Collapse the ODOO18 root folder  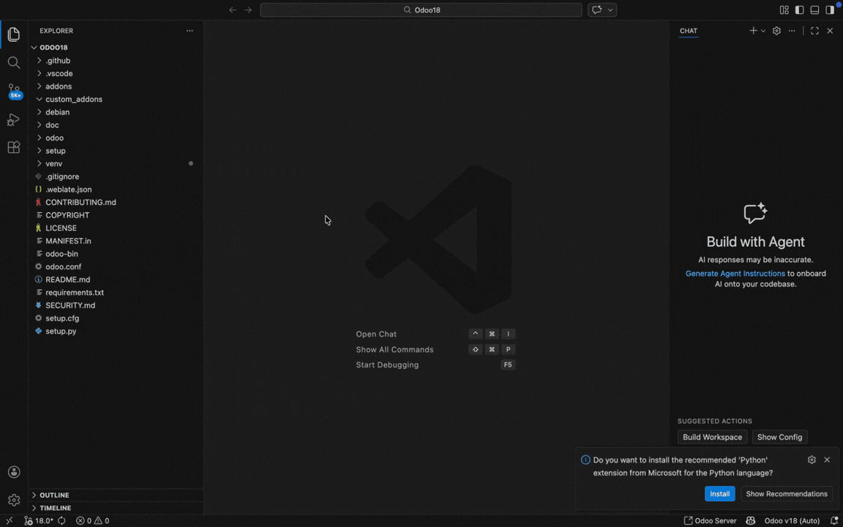116,48
